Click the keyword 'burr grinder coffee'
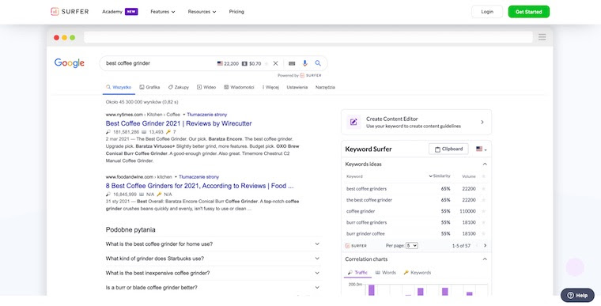601x306 pixels. (365, 233)
